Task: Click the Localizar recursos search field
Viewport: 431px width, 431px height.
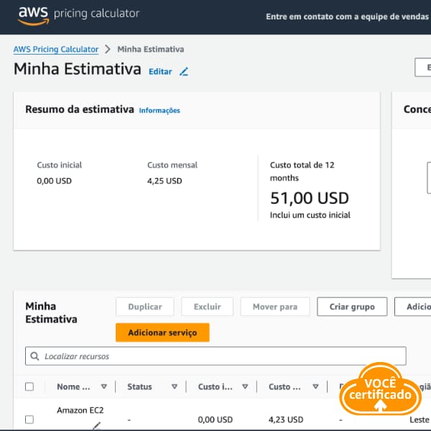Action: point(215,356)
